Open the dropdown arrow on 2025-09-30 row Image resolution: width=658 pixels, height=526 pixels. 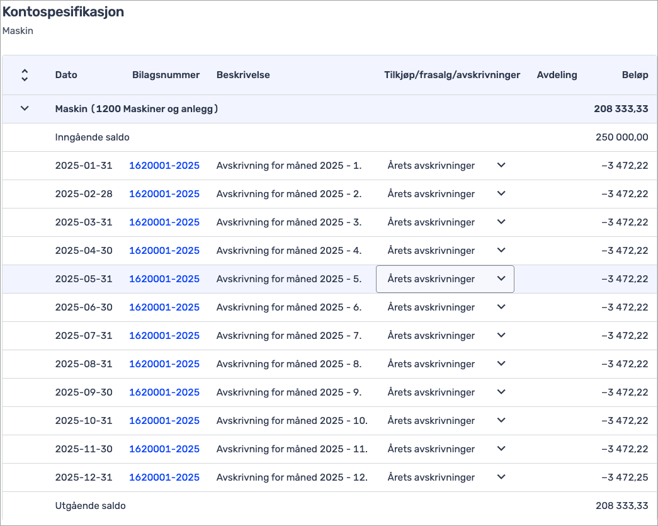pos(501,392)
